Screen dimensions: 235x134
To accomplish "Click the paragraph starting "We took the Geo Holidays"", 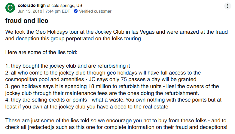I will point(116,35).
